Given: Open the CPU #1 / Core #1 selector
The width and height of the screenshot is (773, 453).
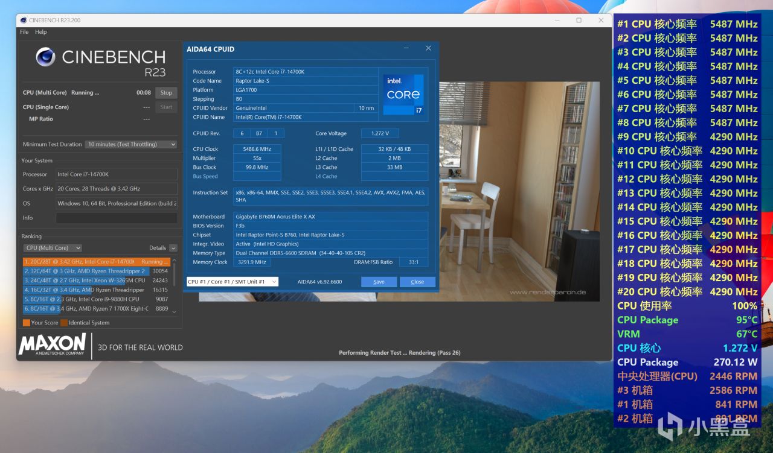Looking at the screenshot, I should pos(232,282).
